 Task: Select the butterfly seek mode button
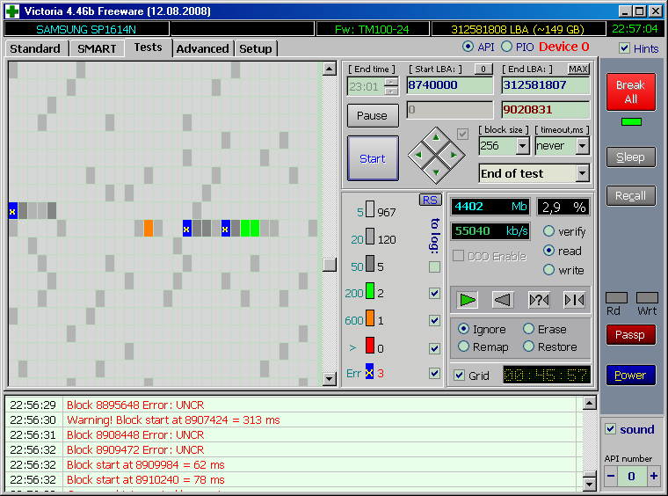(574, 300)
